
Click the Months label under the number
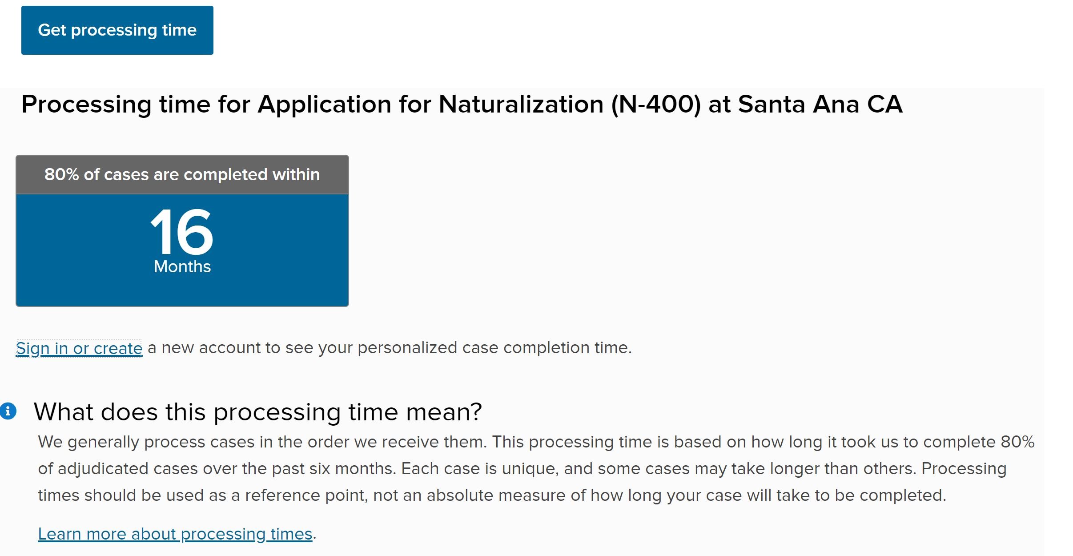tap(182, 266)
